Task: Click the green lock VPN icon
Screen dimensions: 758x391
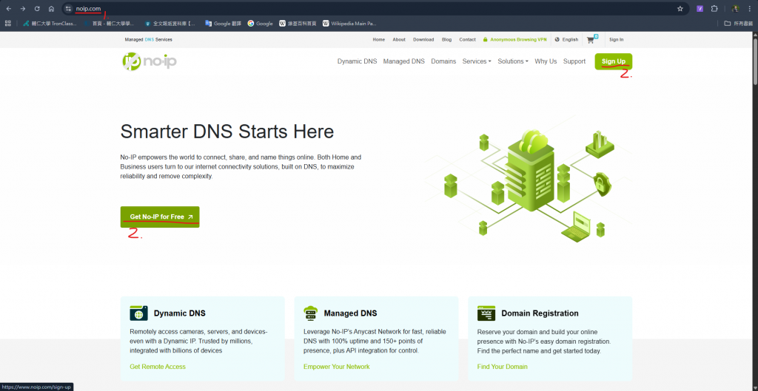Action: pos(485,40)
